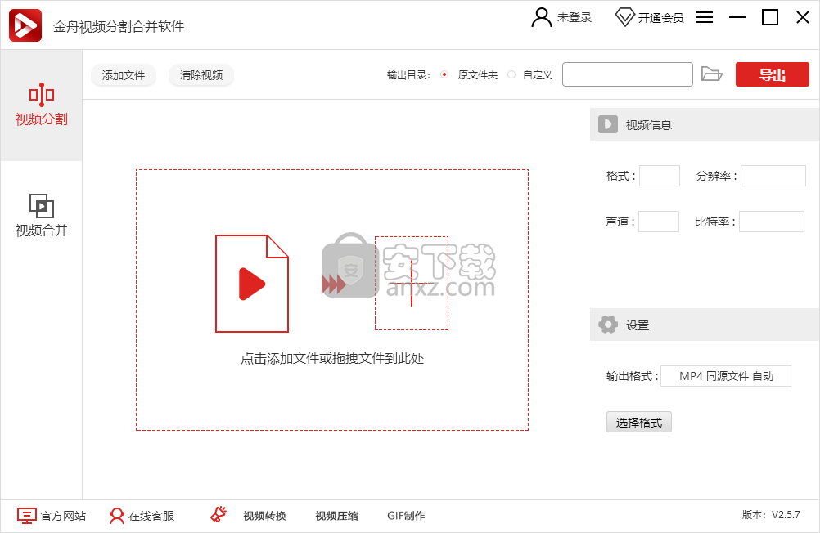
Task: Click the 比特率 bitrate value field
Action: coord(772,222)
